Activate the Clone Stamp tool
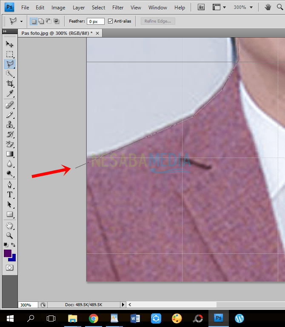 point(9,125)
